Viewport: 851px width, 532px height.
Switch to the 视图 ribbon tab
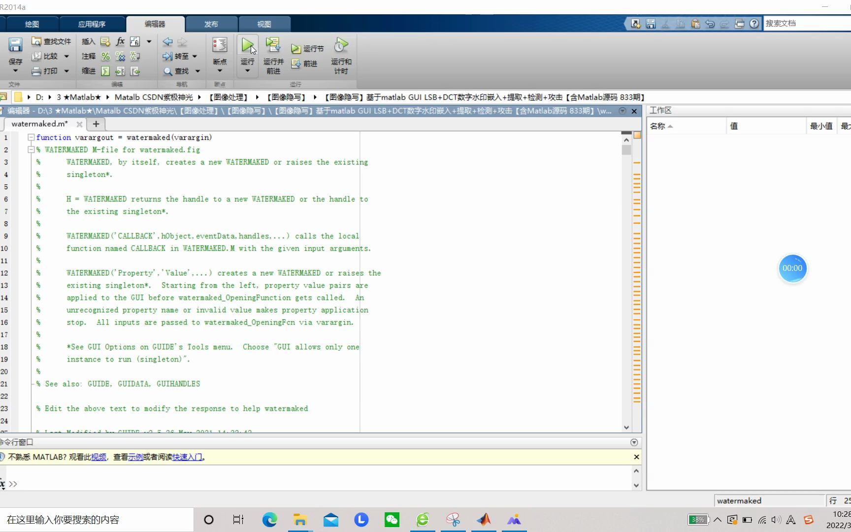pos(264,24)
